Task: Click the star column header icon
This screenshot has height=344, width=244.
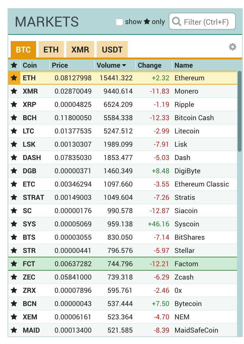Action: pos(14,65)
